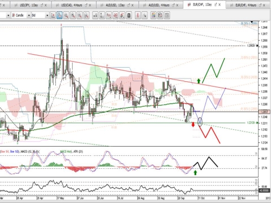Toggle the highlighted blue toolbar button
This screenshot has width=271, height=203.
[60, 16]
